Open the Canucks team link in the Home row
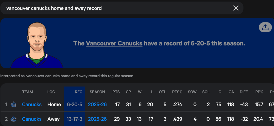Viewport: 274px width, 126px height. [x=32, y=104]
